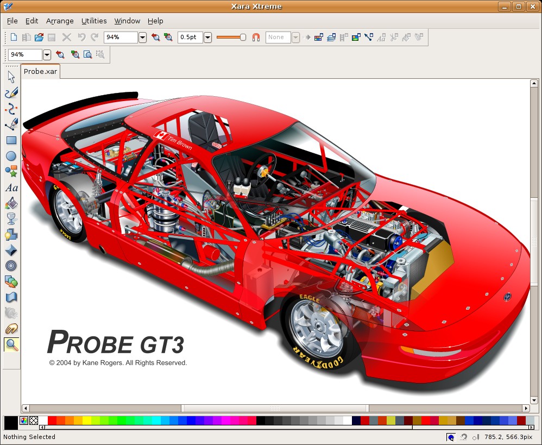The width and height of the screenshot is (542, 445).
Task: Pick the yellow colour swatch in the palette
Action: 86,421
